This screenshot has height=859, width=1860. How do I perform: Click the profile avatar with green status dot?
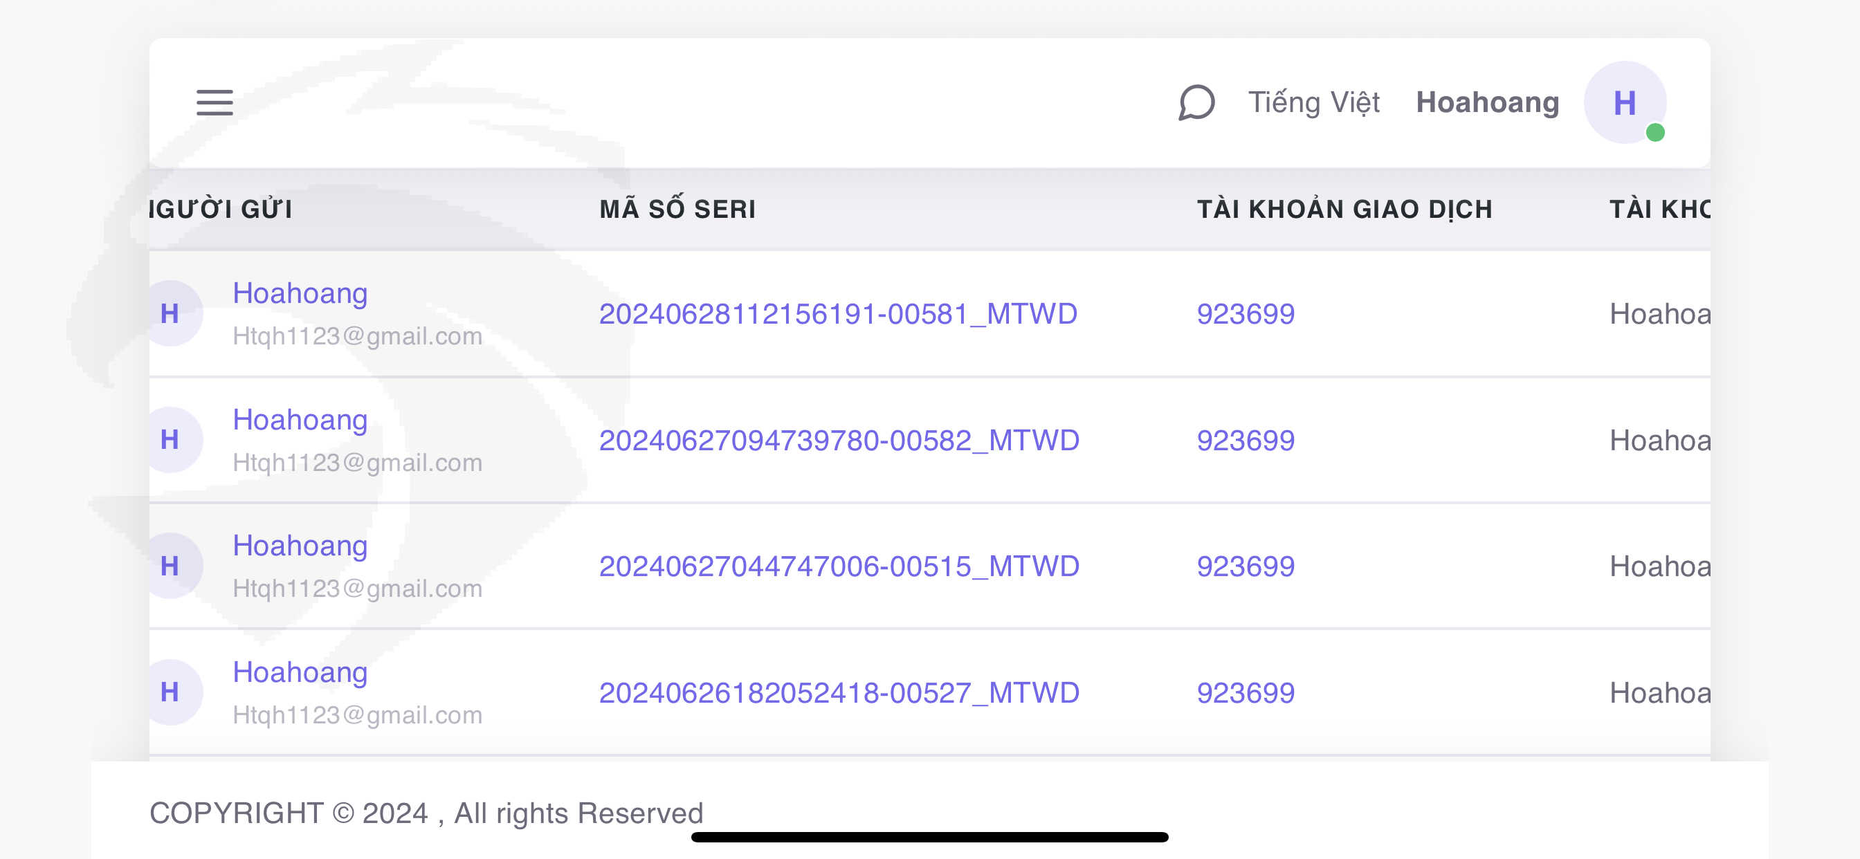click(x=1625, y=102)
